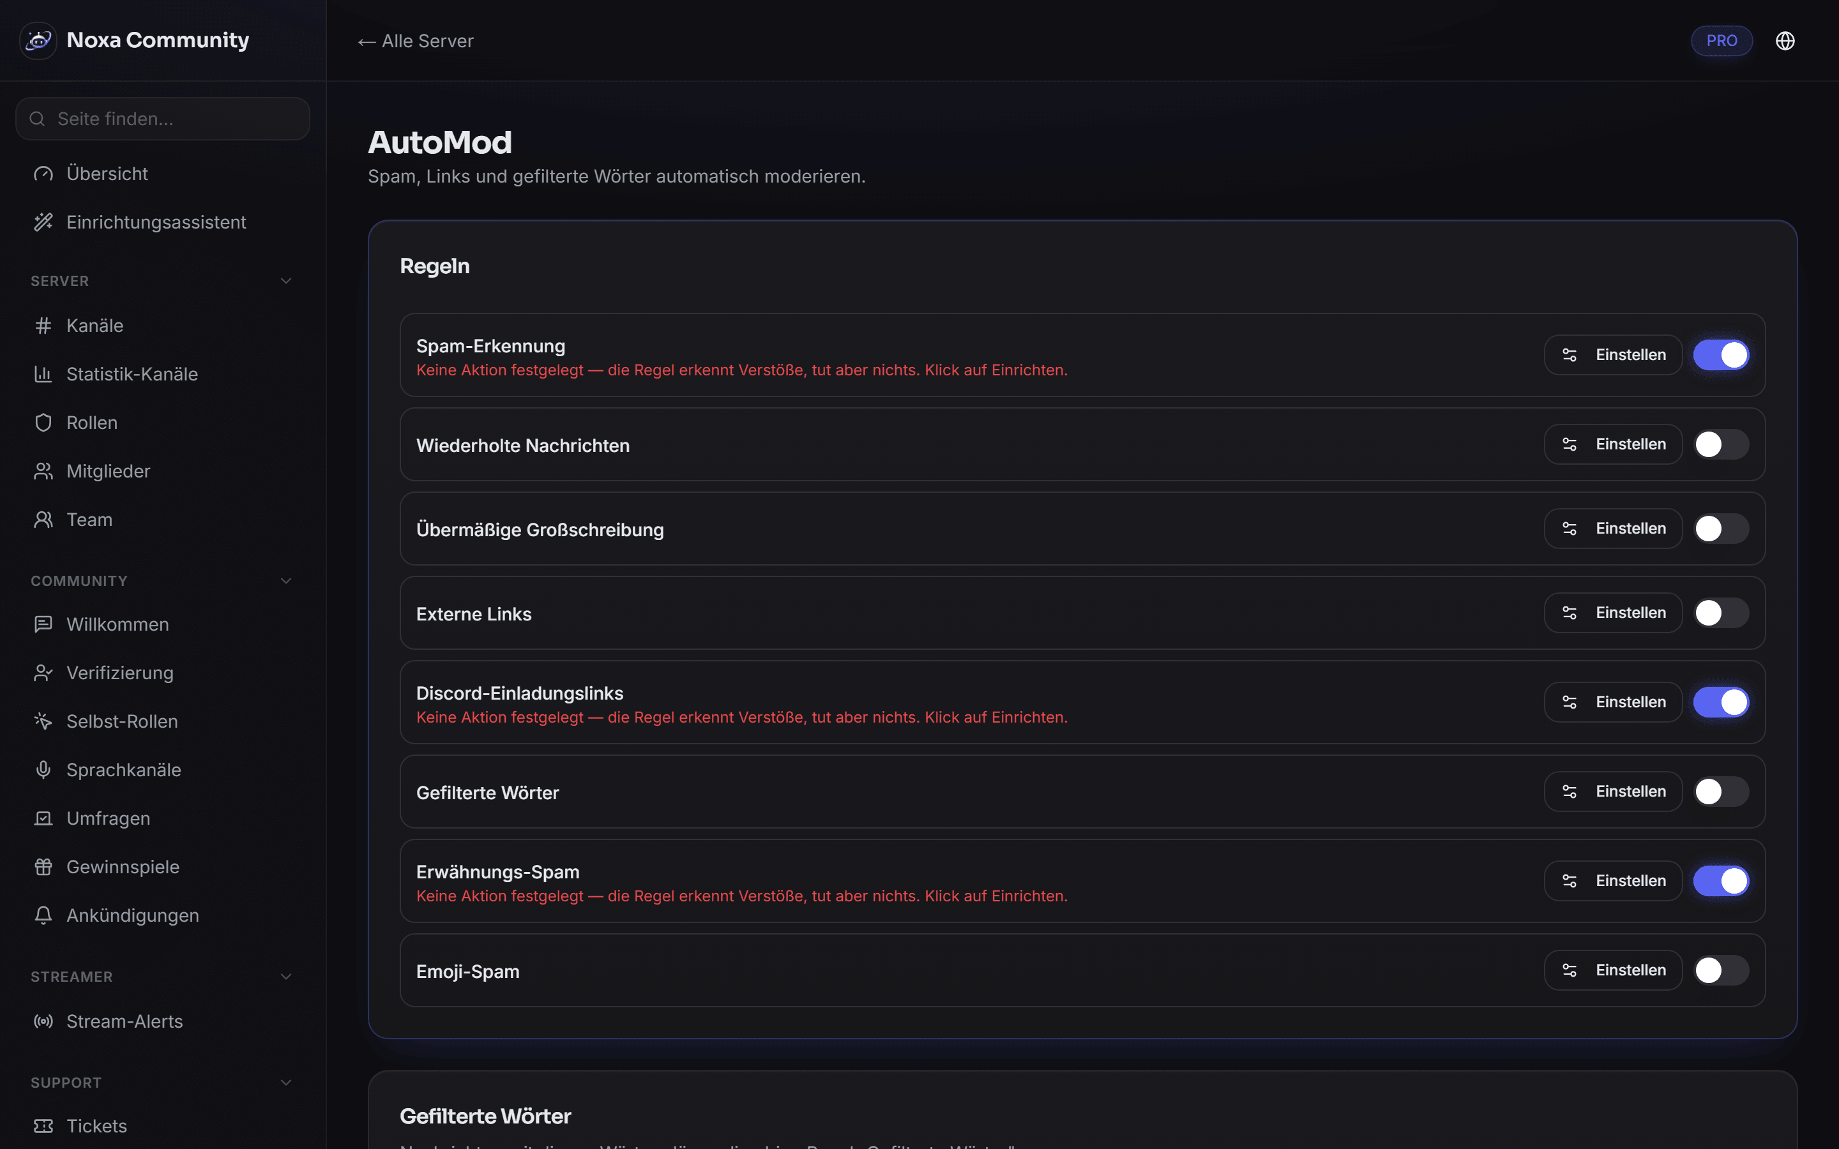Click the globe language icon
The image size is (1839, 1149).
(x=1785, y=41)
